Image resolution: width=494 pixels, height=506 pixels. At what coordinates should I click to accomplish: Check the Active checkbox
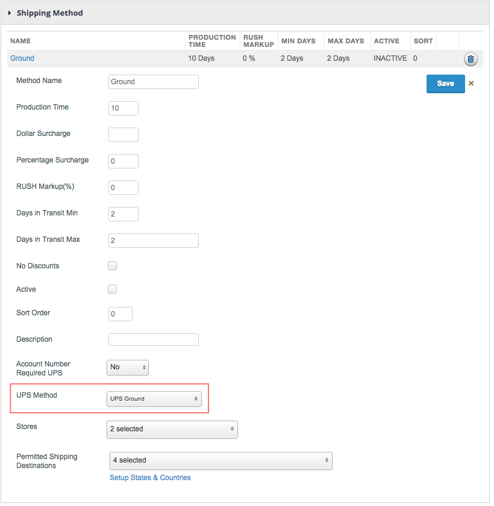(112, 289)
